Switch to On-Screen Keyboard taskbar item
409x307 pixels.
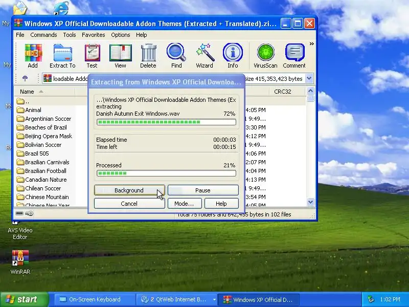[95, 299]
